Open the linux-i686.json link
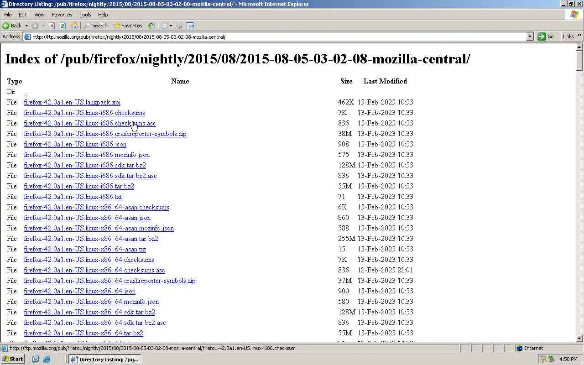This screenshot has width=584, height=365. tap(75, 144)
